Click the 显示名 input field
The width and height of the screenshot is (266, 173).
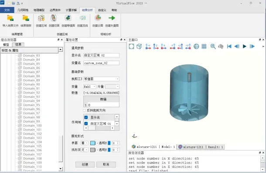101,55
